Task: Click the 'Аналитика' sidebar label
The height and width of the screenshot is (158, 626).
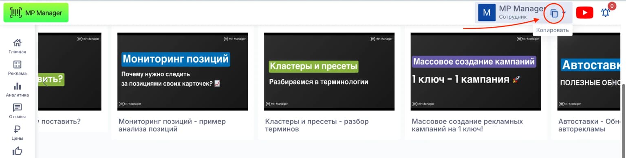Action: pyautogui.click(x=17, y=95)
